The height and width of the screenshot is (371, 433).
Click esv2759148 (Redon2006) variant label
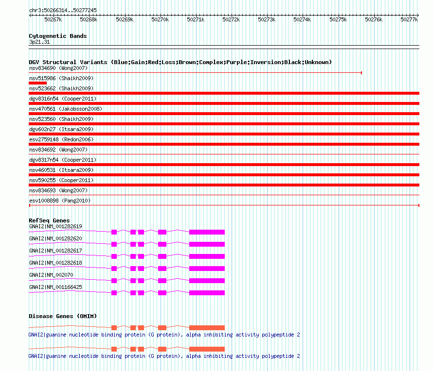(61, 139)
